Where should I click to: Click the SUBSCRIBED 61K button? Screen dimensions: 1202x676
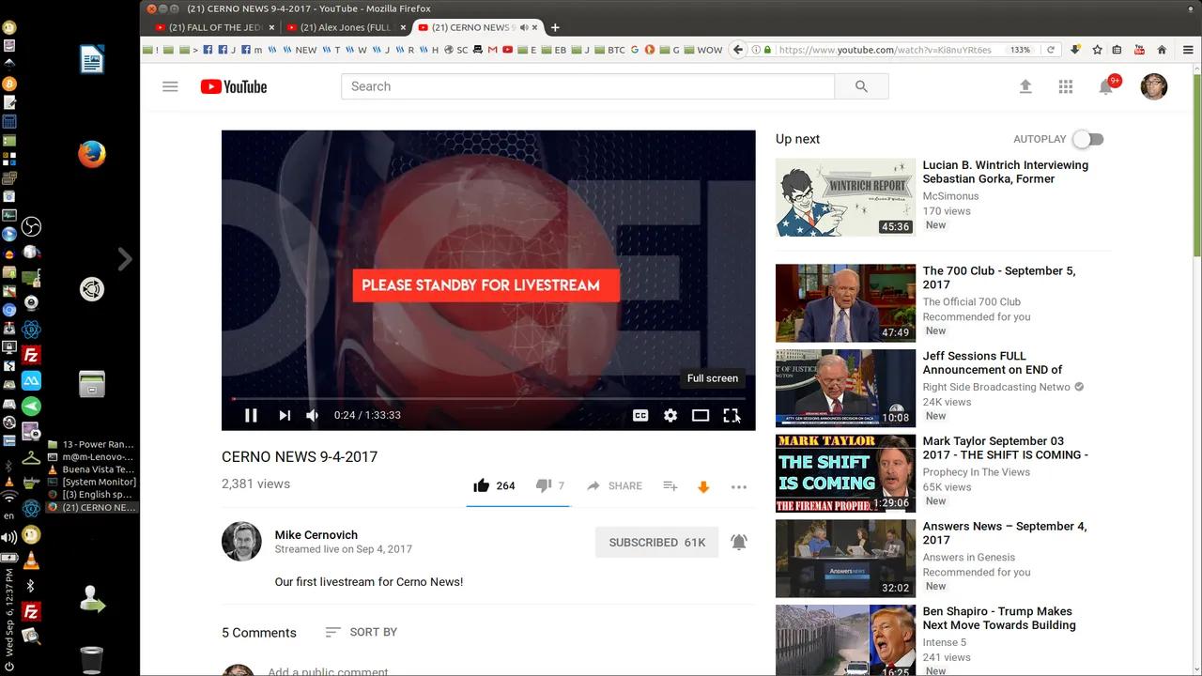coord(656,542)
